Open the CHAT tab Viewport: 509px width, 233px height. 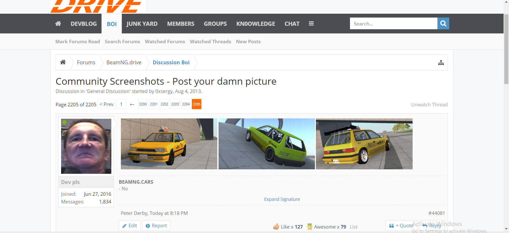(x=292, y=24)
